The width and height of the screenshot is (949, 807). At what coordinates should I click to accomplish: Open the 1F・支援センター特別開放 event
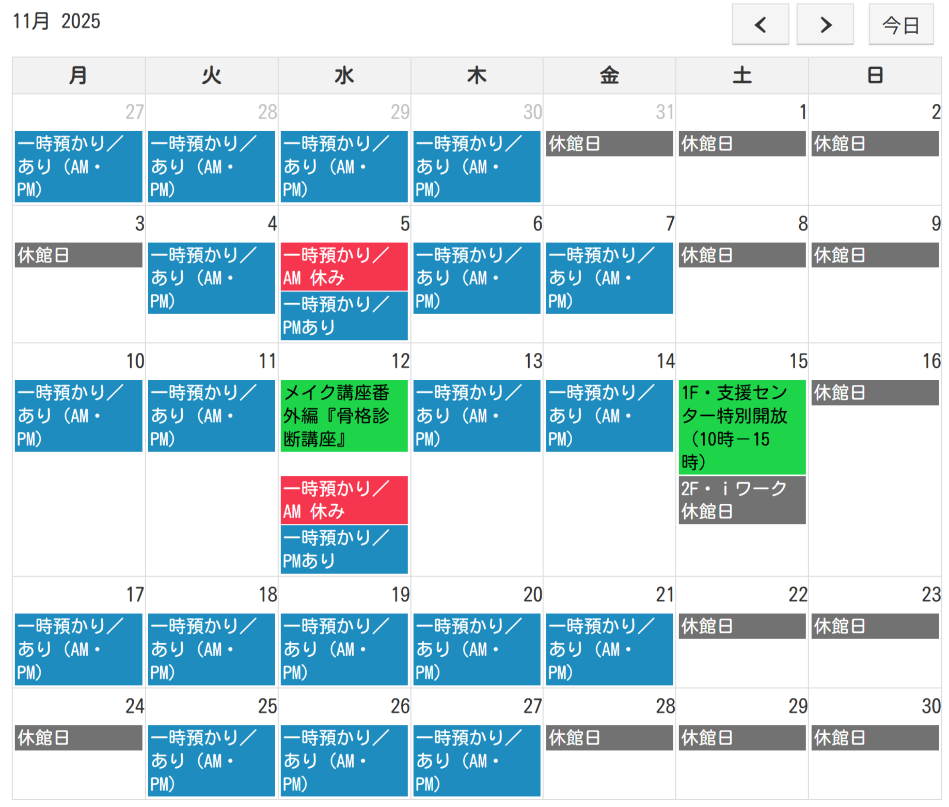741,427
